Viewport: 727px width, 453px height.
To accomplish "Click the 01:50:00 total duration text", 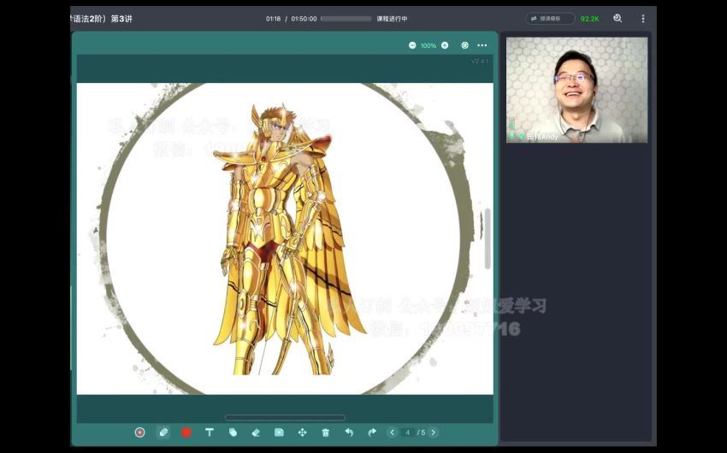I will tap(304, 19).
